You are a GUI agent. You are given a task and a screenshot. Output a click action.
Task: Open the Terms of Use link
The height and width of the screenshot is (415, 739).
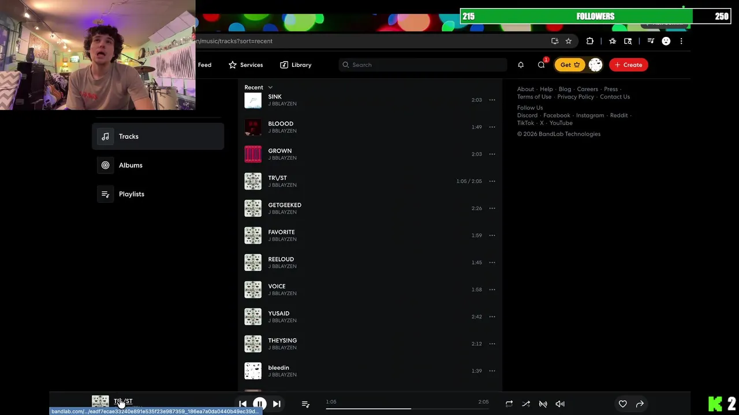pyautogui.click(x=534, y=97)
